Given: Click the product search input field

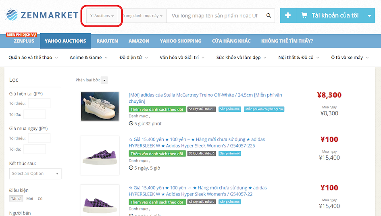Looking at the screenshot, I should [x=215, y=16].
